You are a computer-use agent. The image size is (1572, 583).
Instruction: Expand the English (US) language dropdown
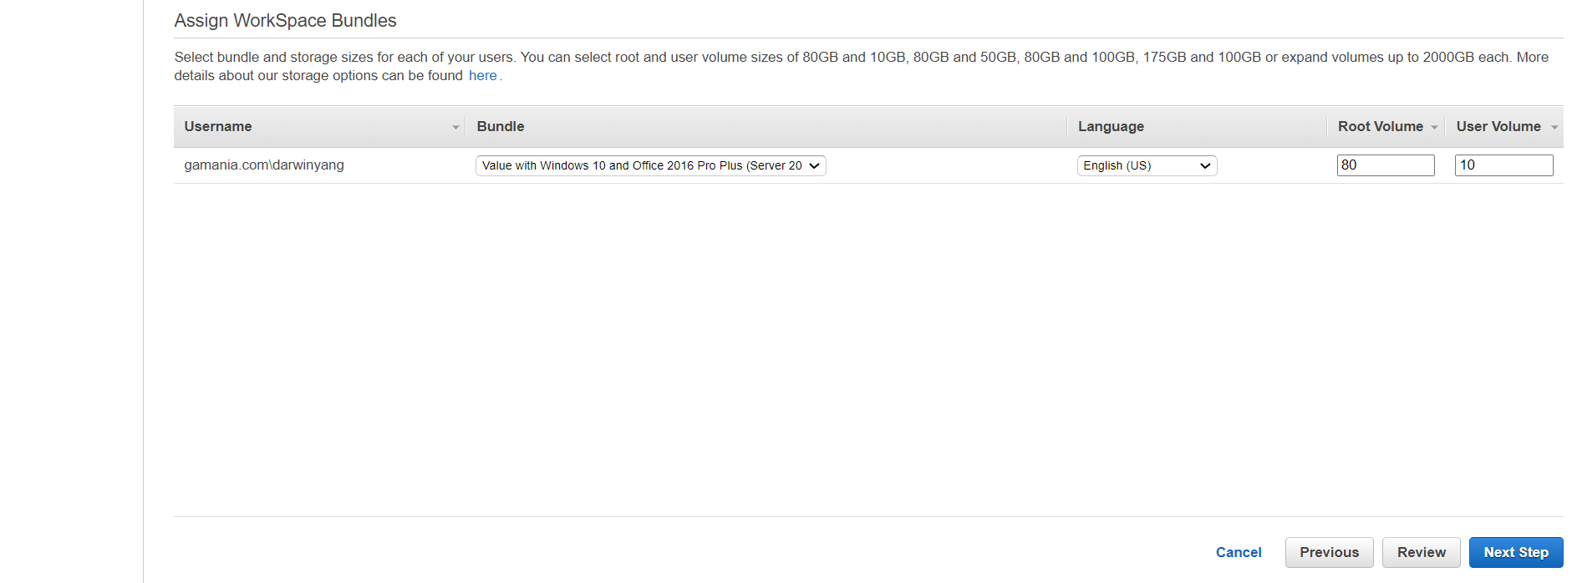pos(1147,165)
